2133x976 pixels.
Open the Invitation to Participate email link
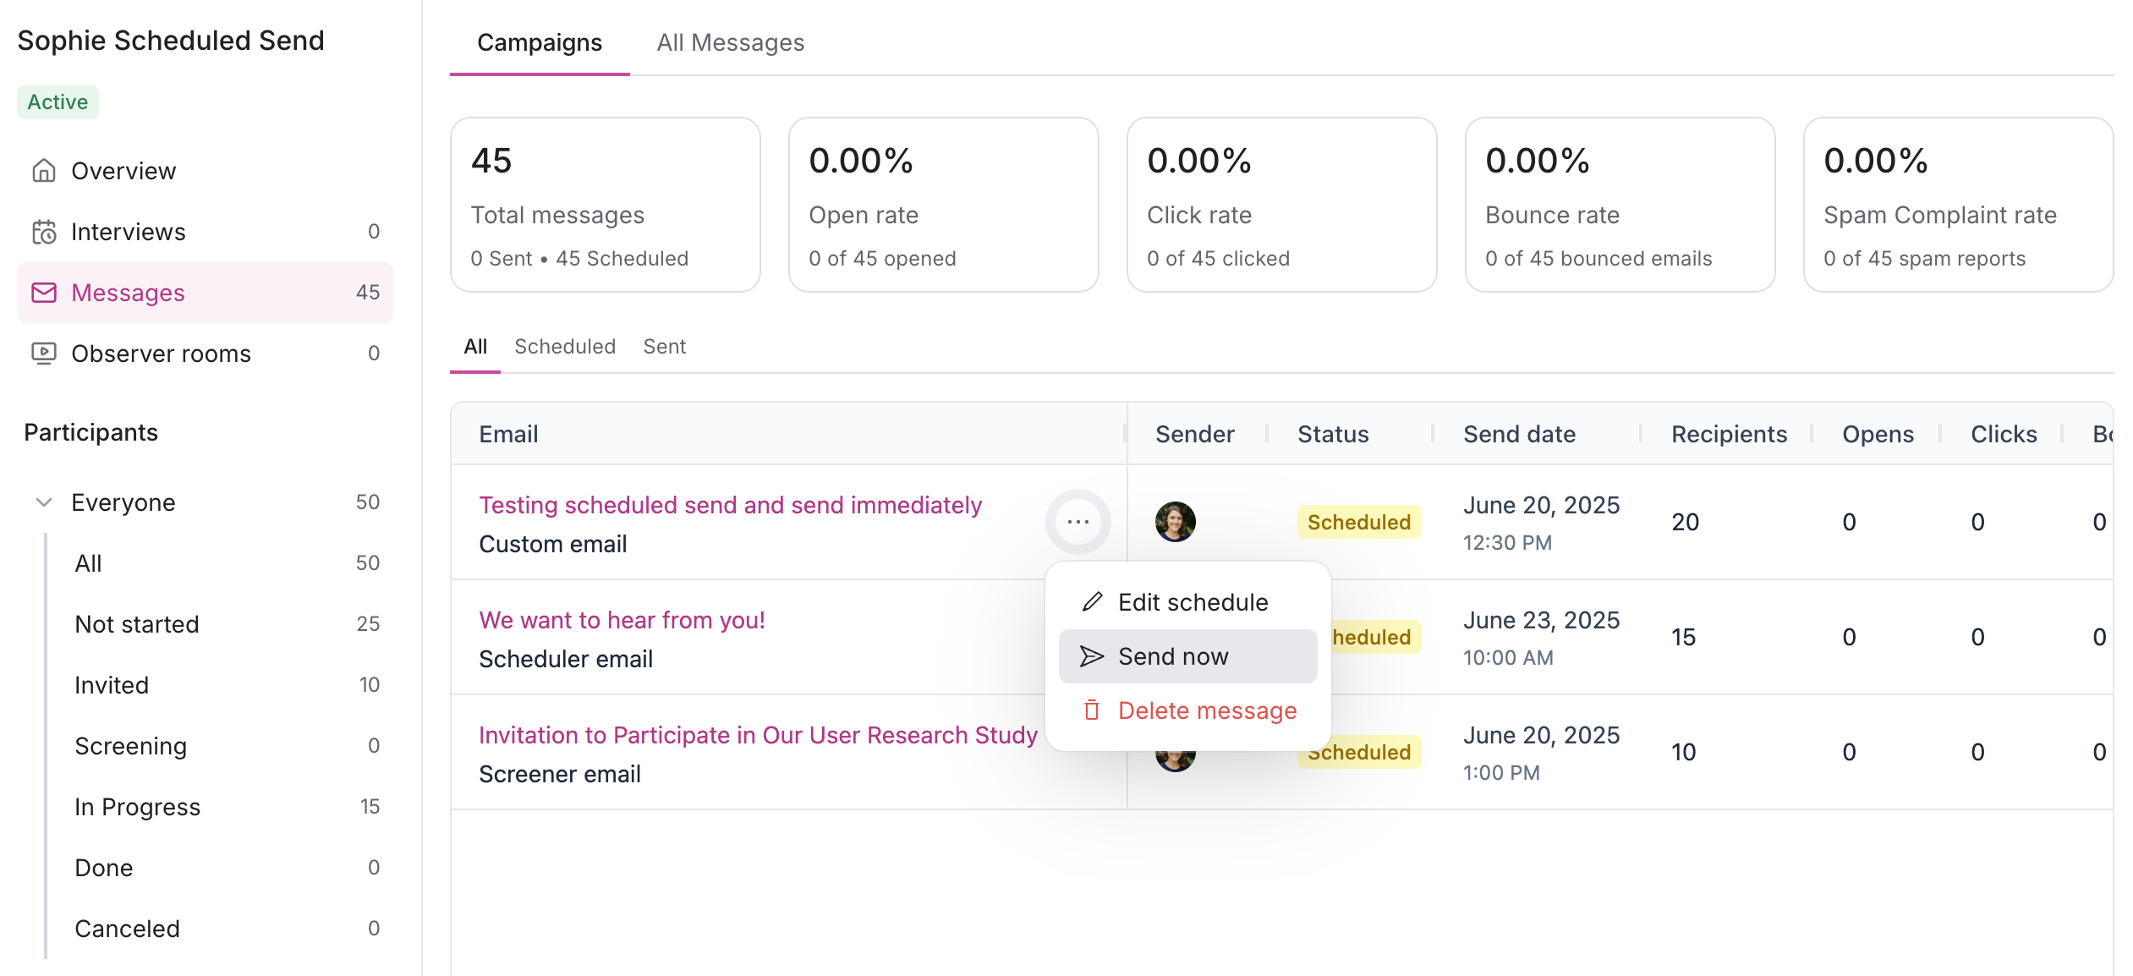click(758, 735)
